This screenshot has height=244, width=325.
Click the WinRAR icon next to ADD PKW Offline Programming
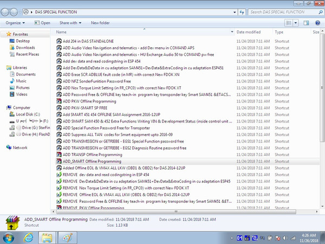pos(59,101)
